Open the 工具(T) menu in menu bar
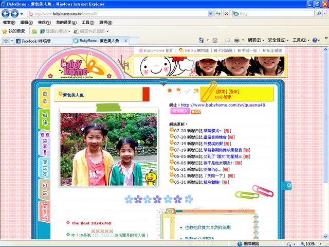The image size is (329, 247). [88, 23]
